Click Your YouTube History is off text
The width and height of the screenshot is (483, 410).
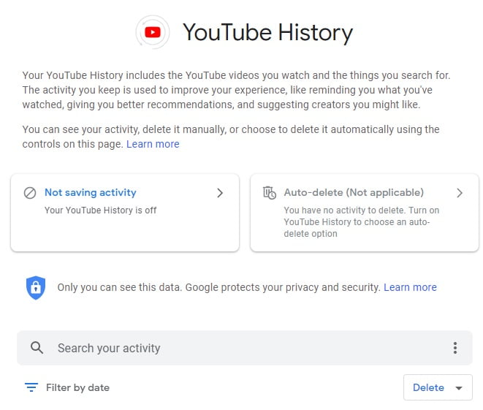(x=100, y=210)
